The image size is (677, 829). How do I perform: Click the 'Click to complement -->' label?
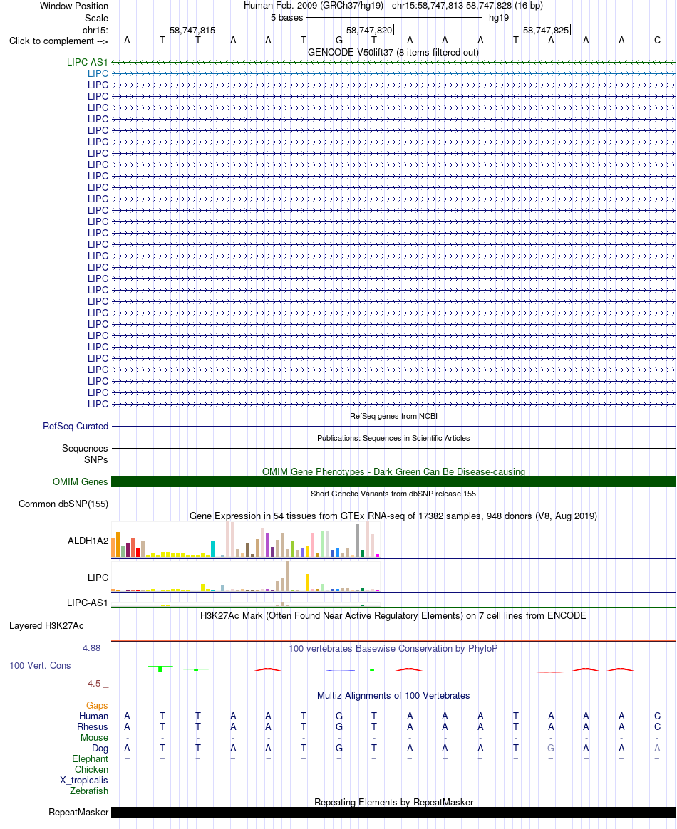[58, 41]
